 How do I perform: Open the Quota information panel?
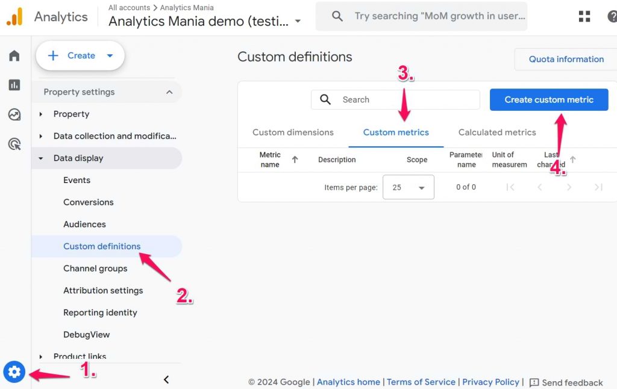click(x=565, y=59)
